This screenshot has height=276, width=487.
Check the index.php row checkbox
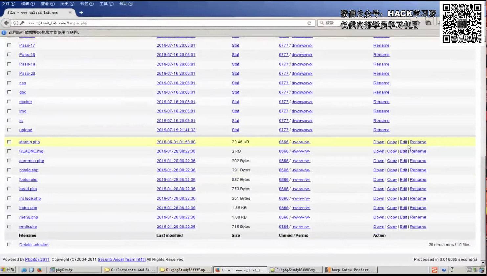tap(9, 208)
